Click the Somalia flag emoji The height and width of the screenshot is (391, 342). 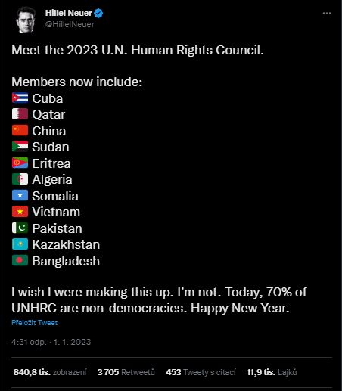click(20, 195)
